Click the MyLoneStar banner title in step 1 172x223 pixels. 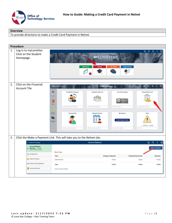click(106, 57)
